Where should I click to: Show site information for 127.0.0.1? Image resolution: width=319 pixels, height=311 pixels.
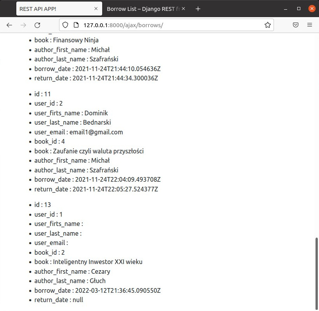pos(76,25)
